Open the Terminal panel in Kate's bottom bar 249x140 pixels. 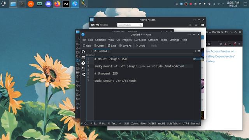[x=112, y=124]
